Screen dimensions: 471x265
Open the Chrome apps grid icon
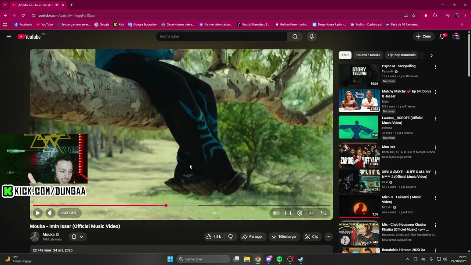(x=5, y=25)
